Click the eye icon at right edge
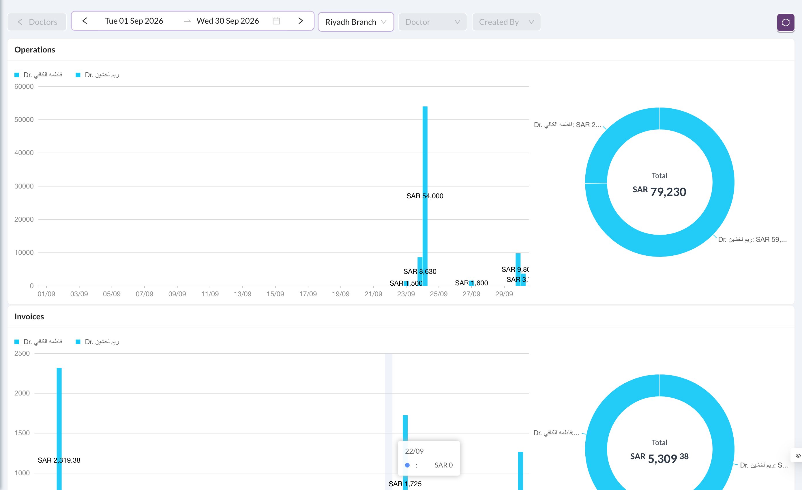 pyautogui.click(x=798, y=455)
